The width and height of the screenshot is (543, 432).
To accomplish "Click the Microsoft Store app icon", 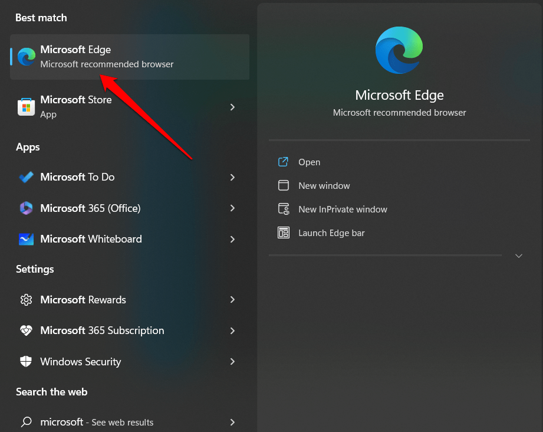I will [x=27, y=107].
